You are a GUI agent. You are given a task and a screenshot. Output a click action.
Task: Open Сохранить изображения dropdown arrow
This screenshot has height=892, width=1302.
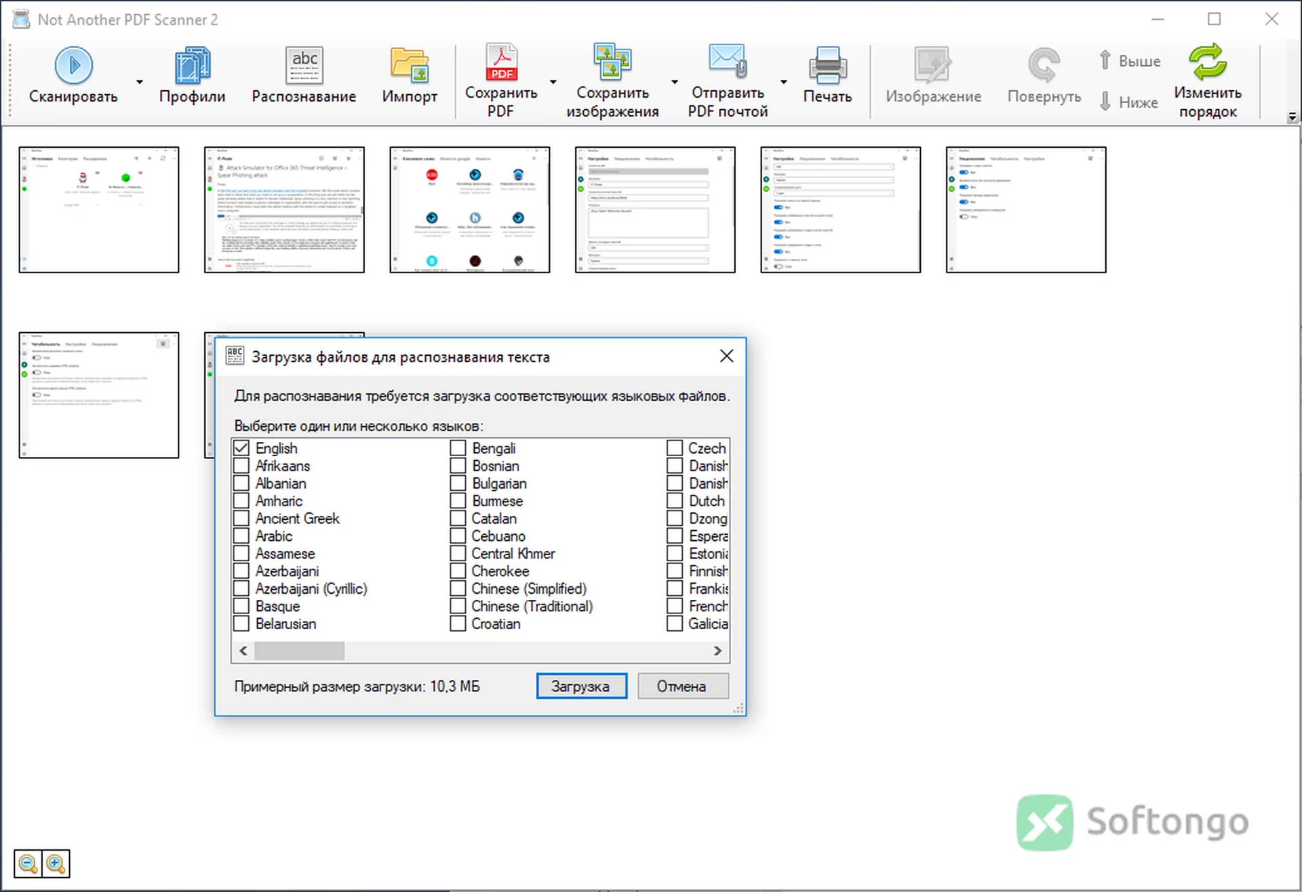pos(675,82)
